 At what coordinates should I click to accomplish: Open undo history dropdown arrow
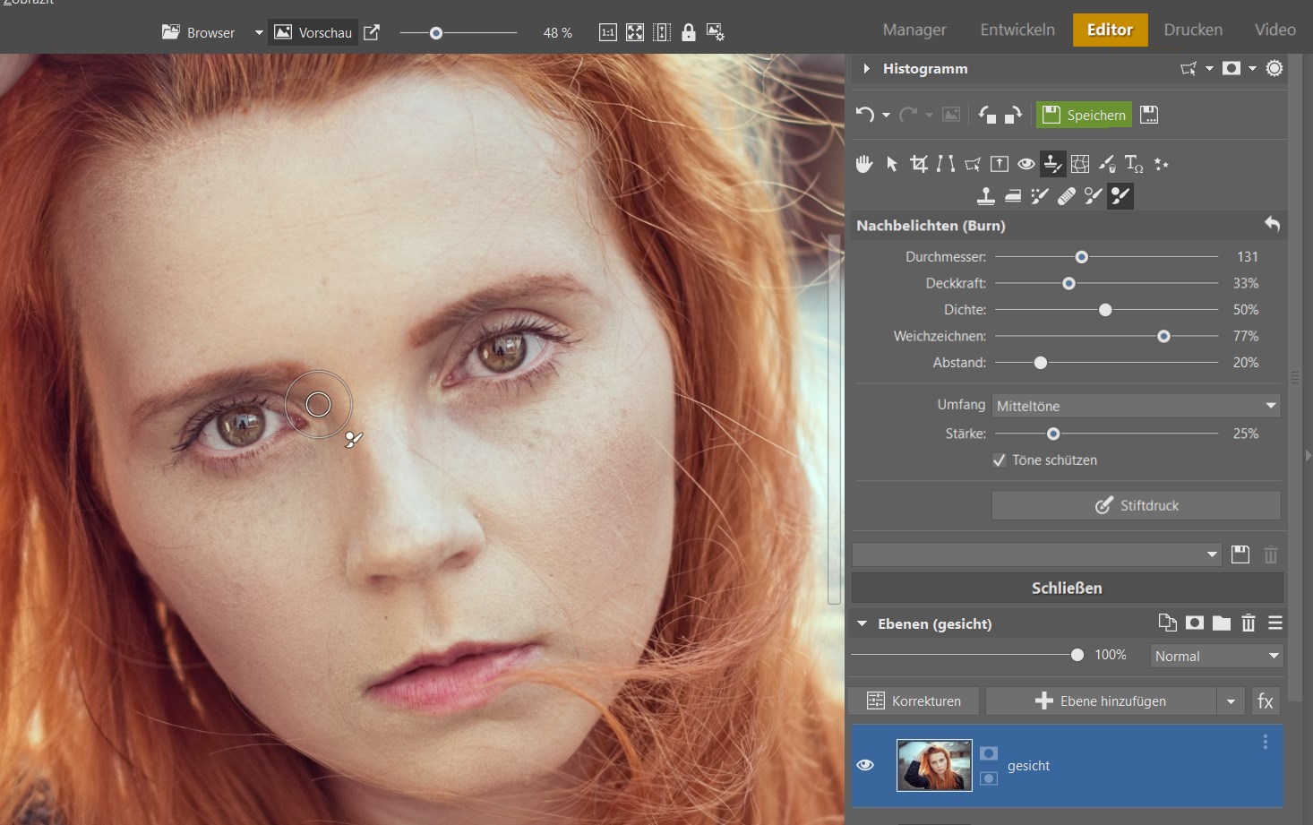tap(886, 116)
